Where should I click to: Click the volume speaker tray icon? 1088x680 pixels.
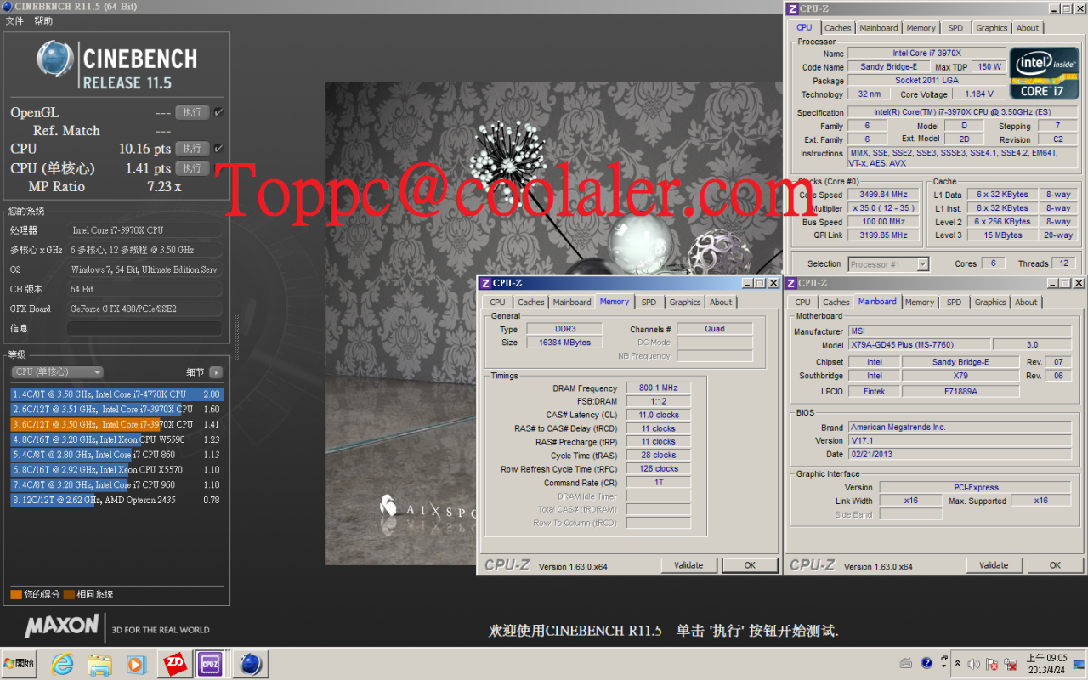coord(974,663)
